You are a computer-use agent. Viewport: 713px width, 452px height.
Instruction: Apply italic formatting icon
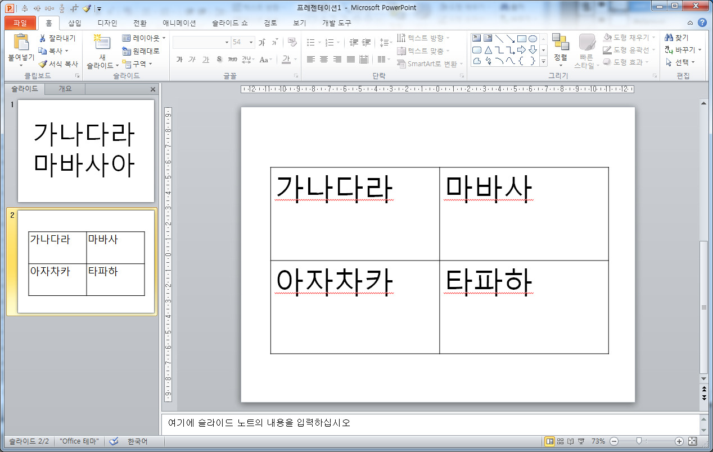coord(192,60)
